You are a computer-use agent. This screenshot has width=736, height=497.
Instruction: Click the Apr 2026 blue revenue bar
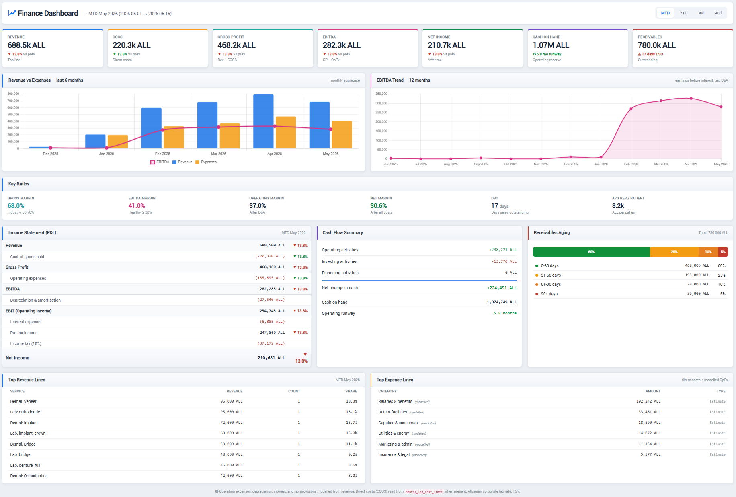[263, 121]
